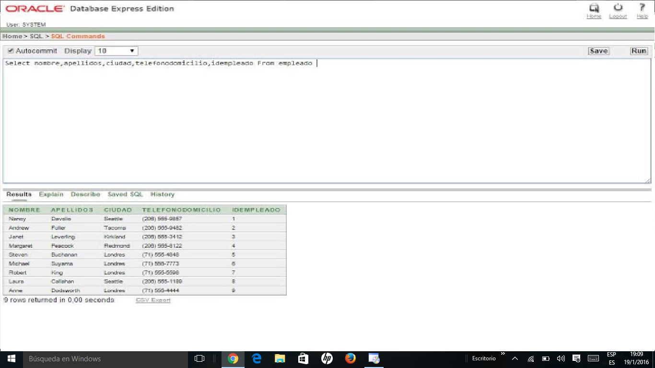The height and width of the screenshot is (368, 655).
Task: Open Microsoft Edge from the taskbar
Action: (256, 358)
